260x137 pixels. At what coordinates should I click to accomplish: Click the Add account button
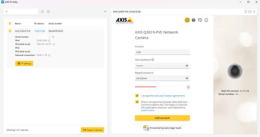tap(162, 118)
